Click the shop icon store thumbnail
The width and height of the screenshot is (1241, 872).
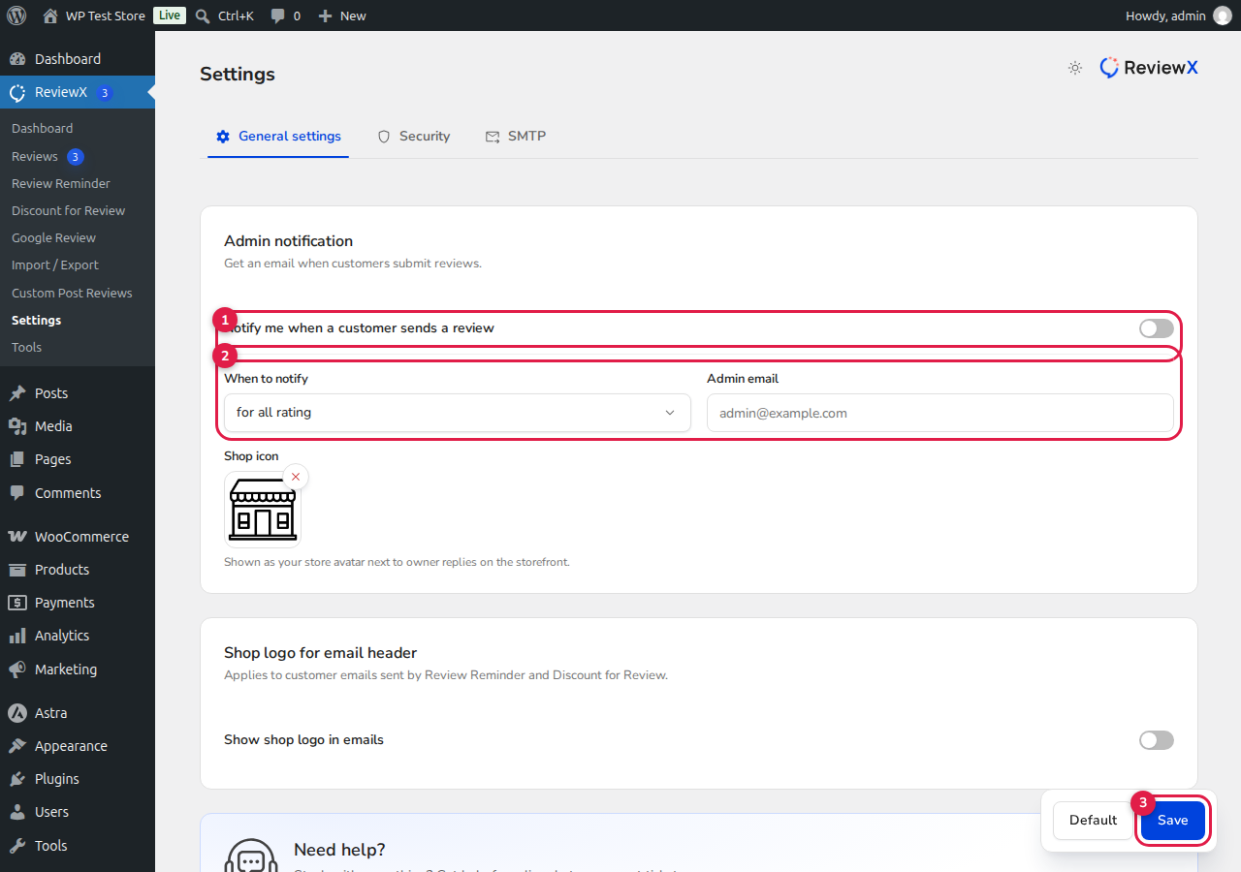click(x=262, y=510)
